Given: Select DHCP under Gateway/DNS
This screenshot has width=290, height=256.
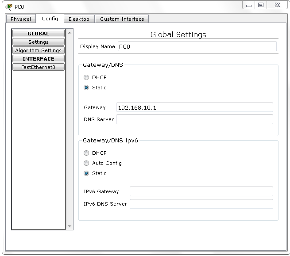Looking at the screenshot, I should click(87, 77).
